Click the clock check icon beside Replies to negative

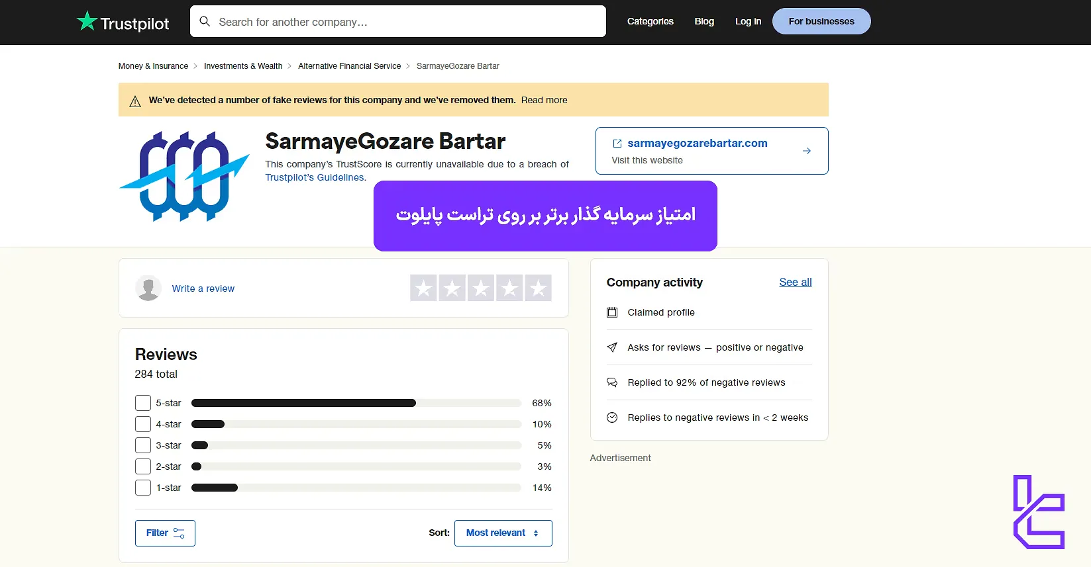612,417
